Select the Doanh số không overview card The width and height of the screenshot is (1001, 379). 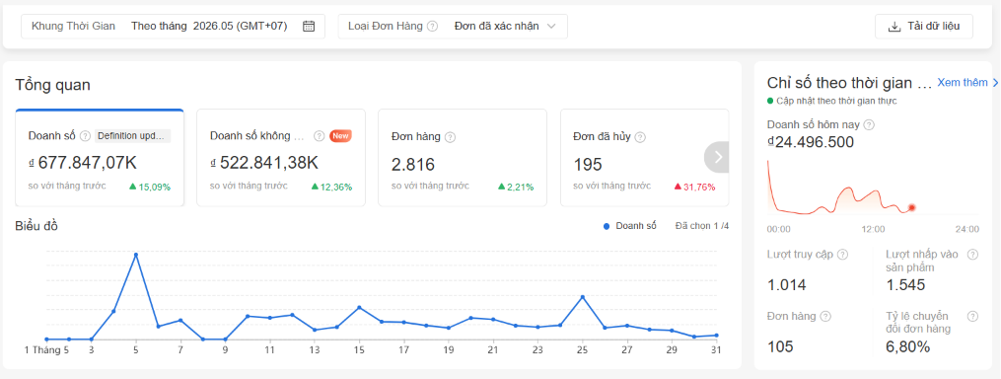point(281,158)
